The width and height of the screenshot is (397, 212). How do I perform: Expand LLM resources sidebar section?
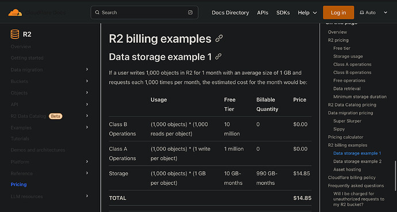(87, 196)
